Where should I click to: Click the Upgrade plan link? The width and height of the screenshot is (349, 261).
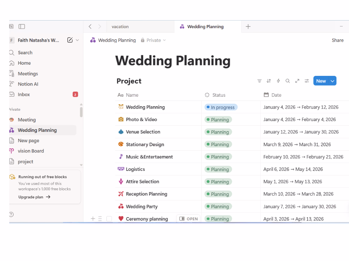[34, 197]
